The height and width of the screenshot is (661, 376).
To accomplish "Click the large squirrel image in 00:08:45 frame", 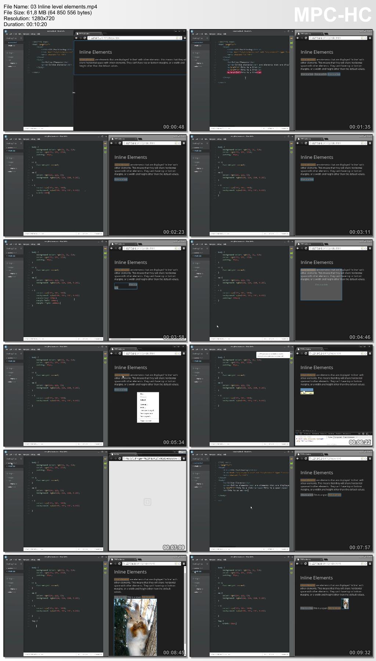I will point(135,627).
